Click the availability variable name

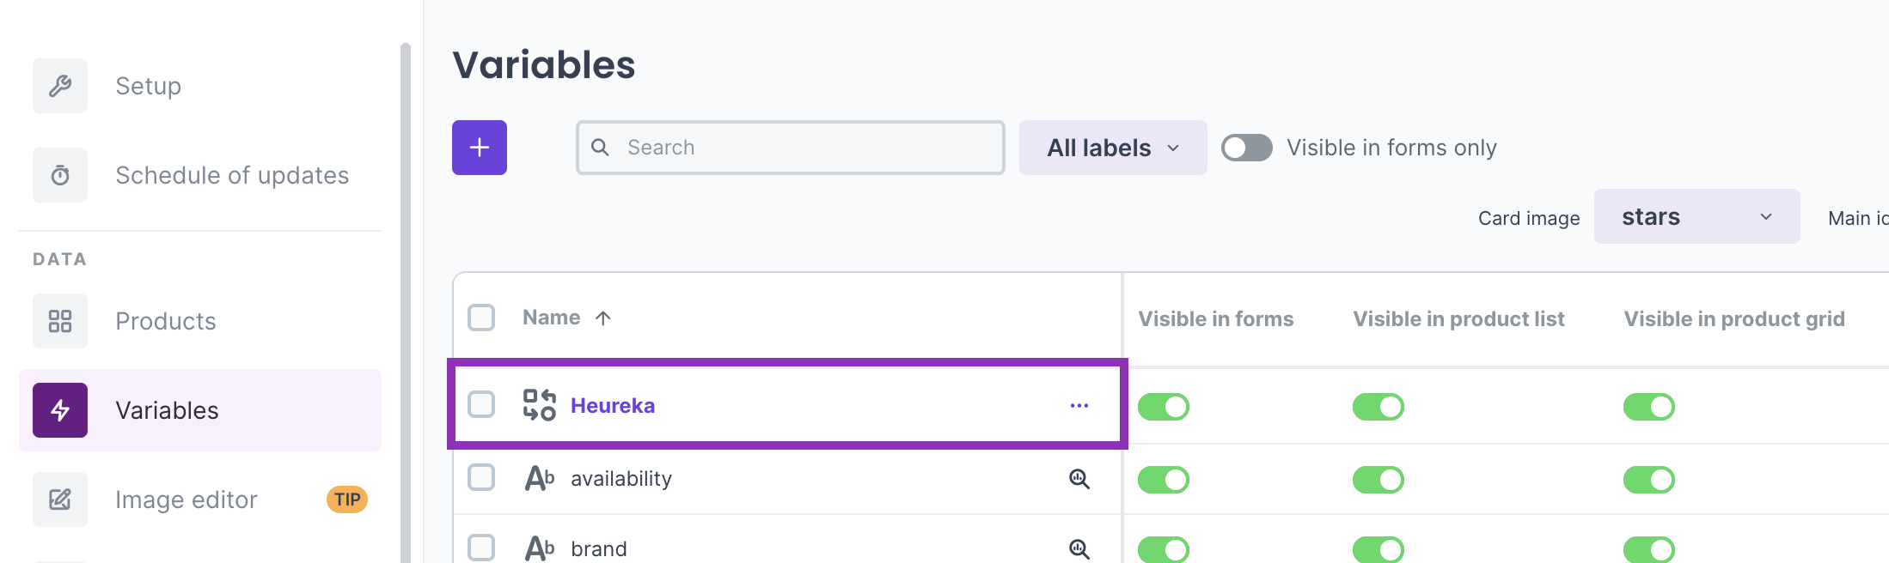(621, 479)
